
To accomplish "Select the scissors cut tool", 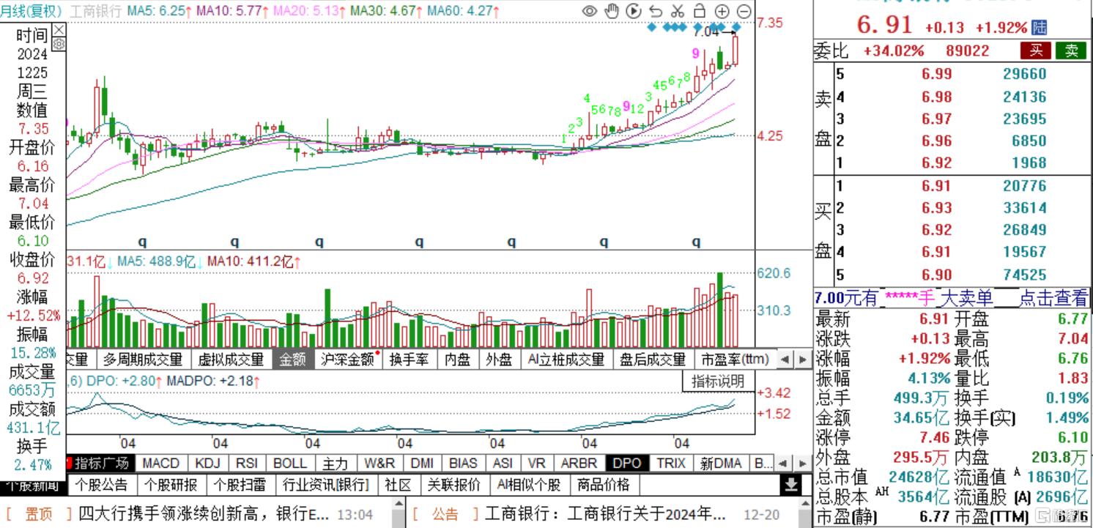I will 678,11.
